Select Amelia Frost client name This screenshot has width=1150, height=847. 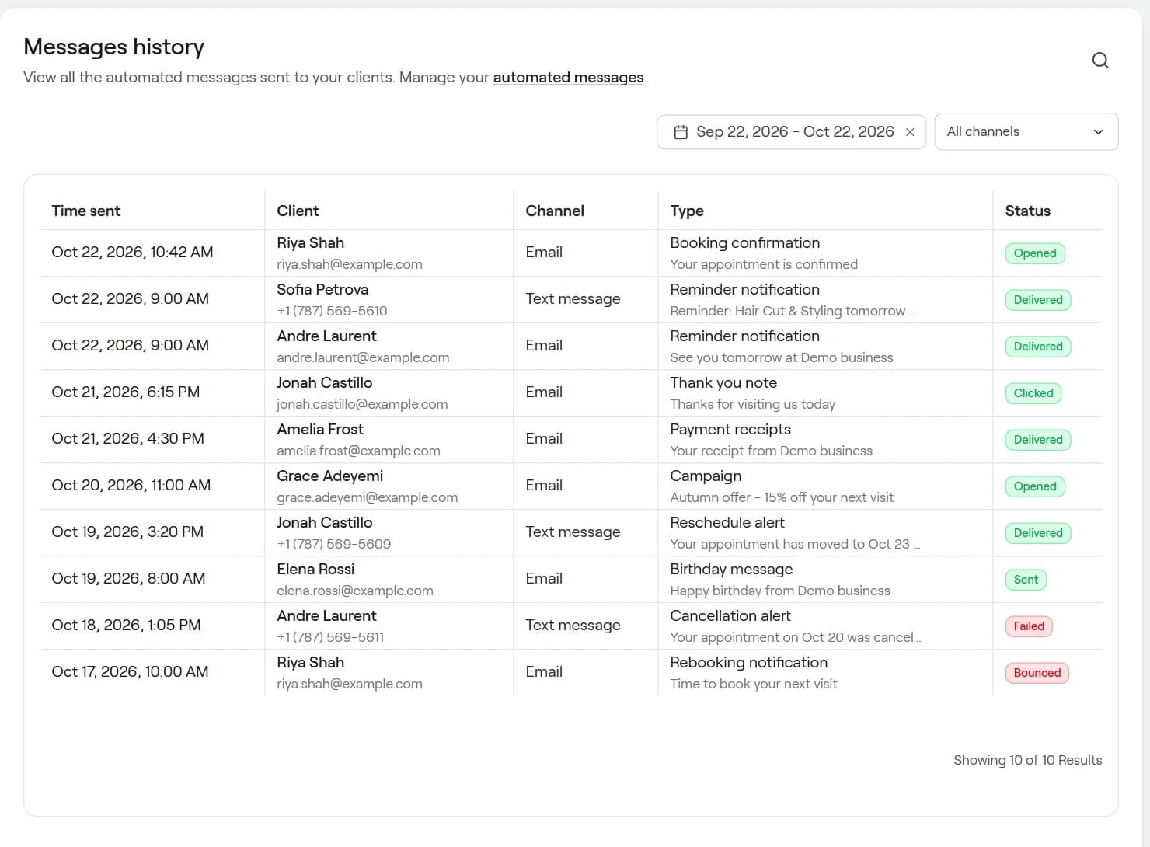click(x=320, y=429)
